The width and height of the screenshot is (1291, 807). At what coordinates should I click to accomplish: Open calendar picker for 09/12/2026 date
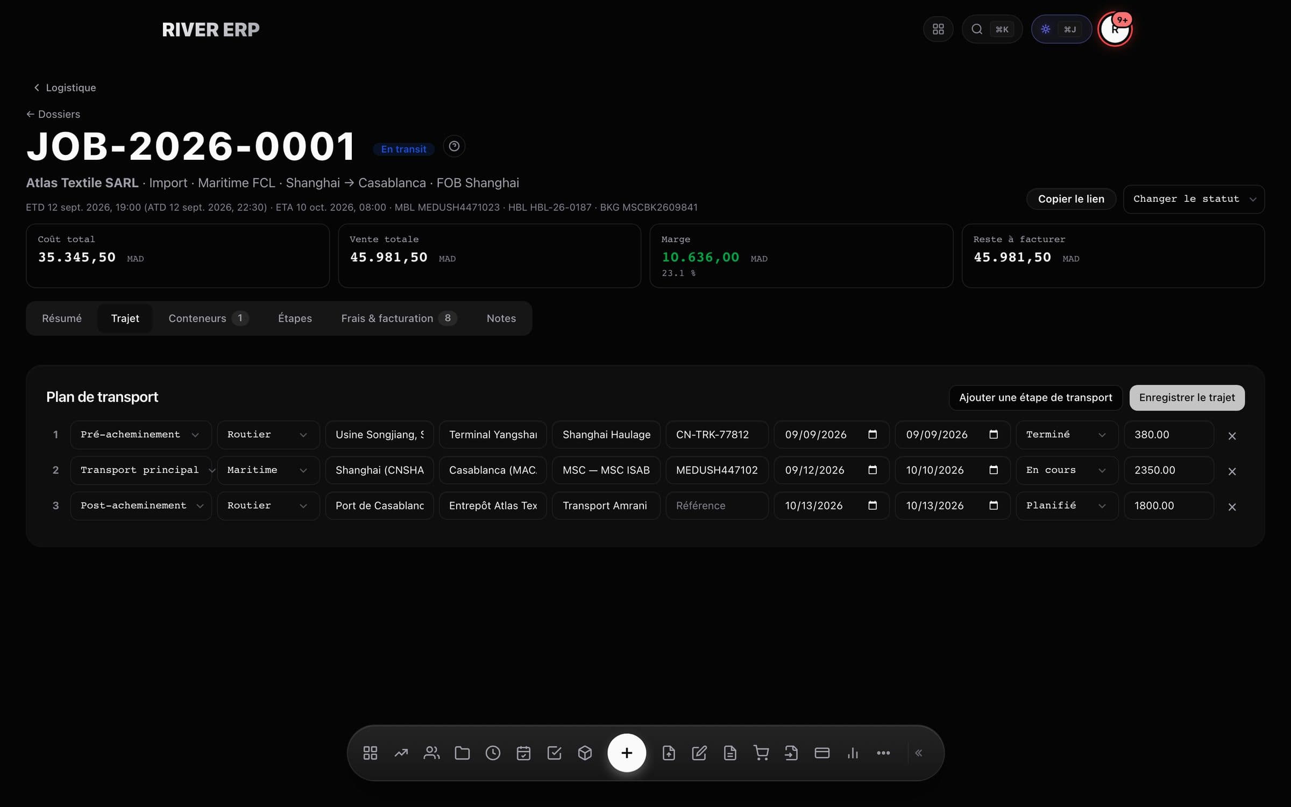873,470
